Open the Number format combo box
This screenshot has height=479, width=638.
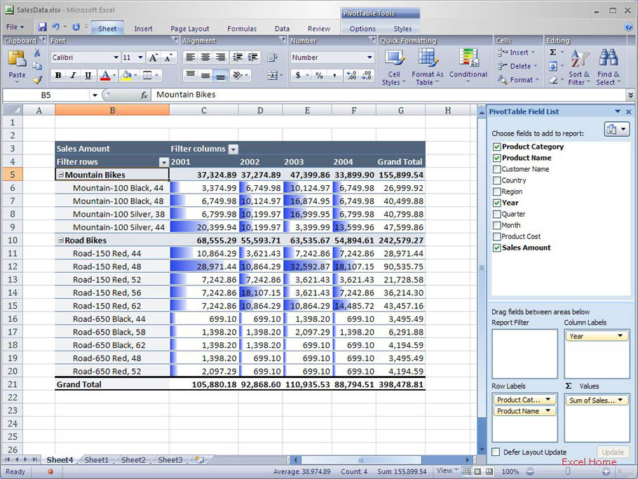tap(332, 58)
